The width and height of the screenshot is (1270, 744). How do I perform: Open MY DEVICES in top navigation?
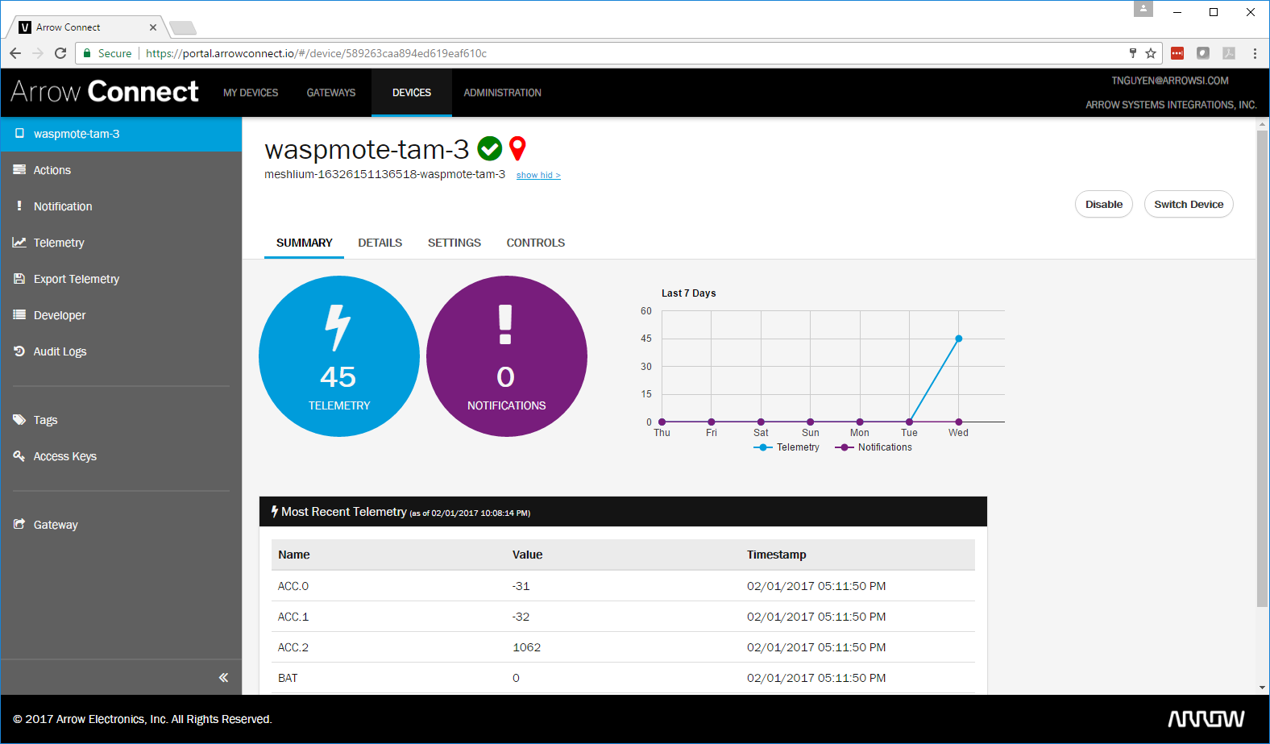(251, 93)
